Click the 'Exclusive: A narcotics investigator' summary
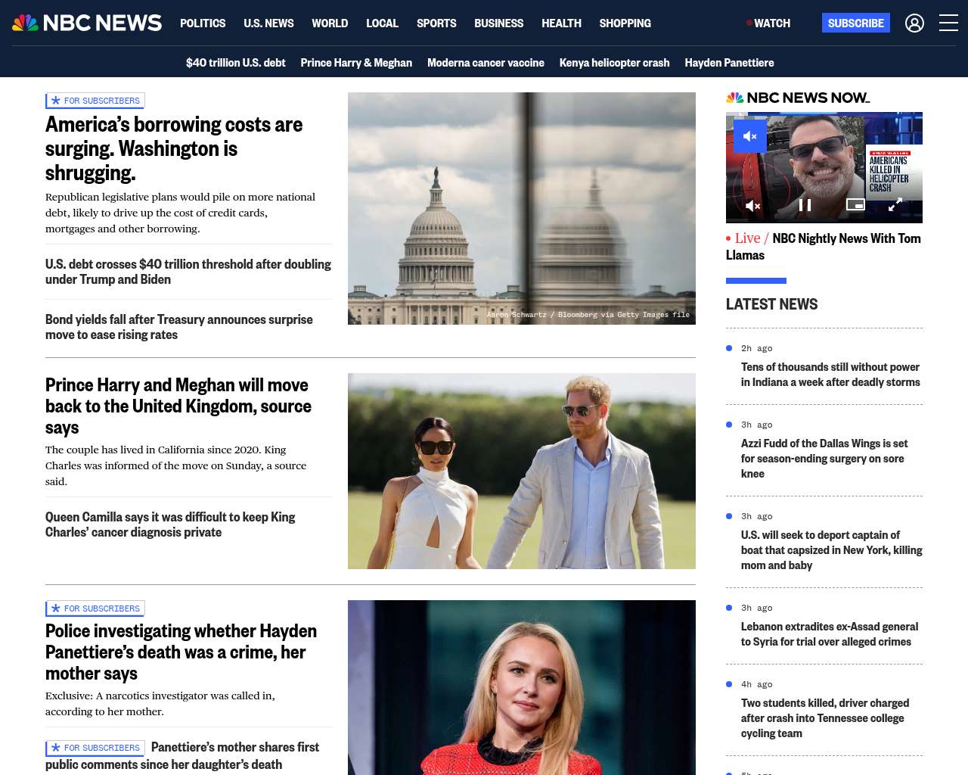Screen dimensions: 968x775 [x=160, y=704]
